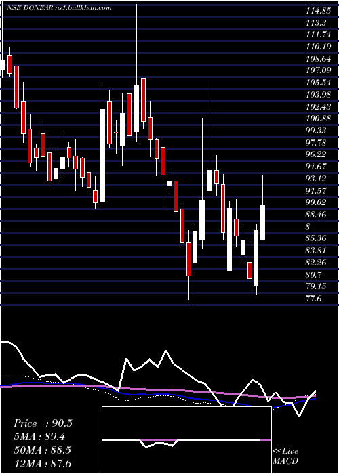Select the 114.85 price axis label
The image size is (339, 474).
tap(317, 11)
